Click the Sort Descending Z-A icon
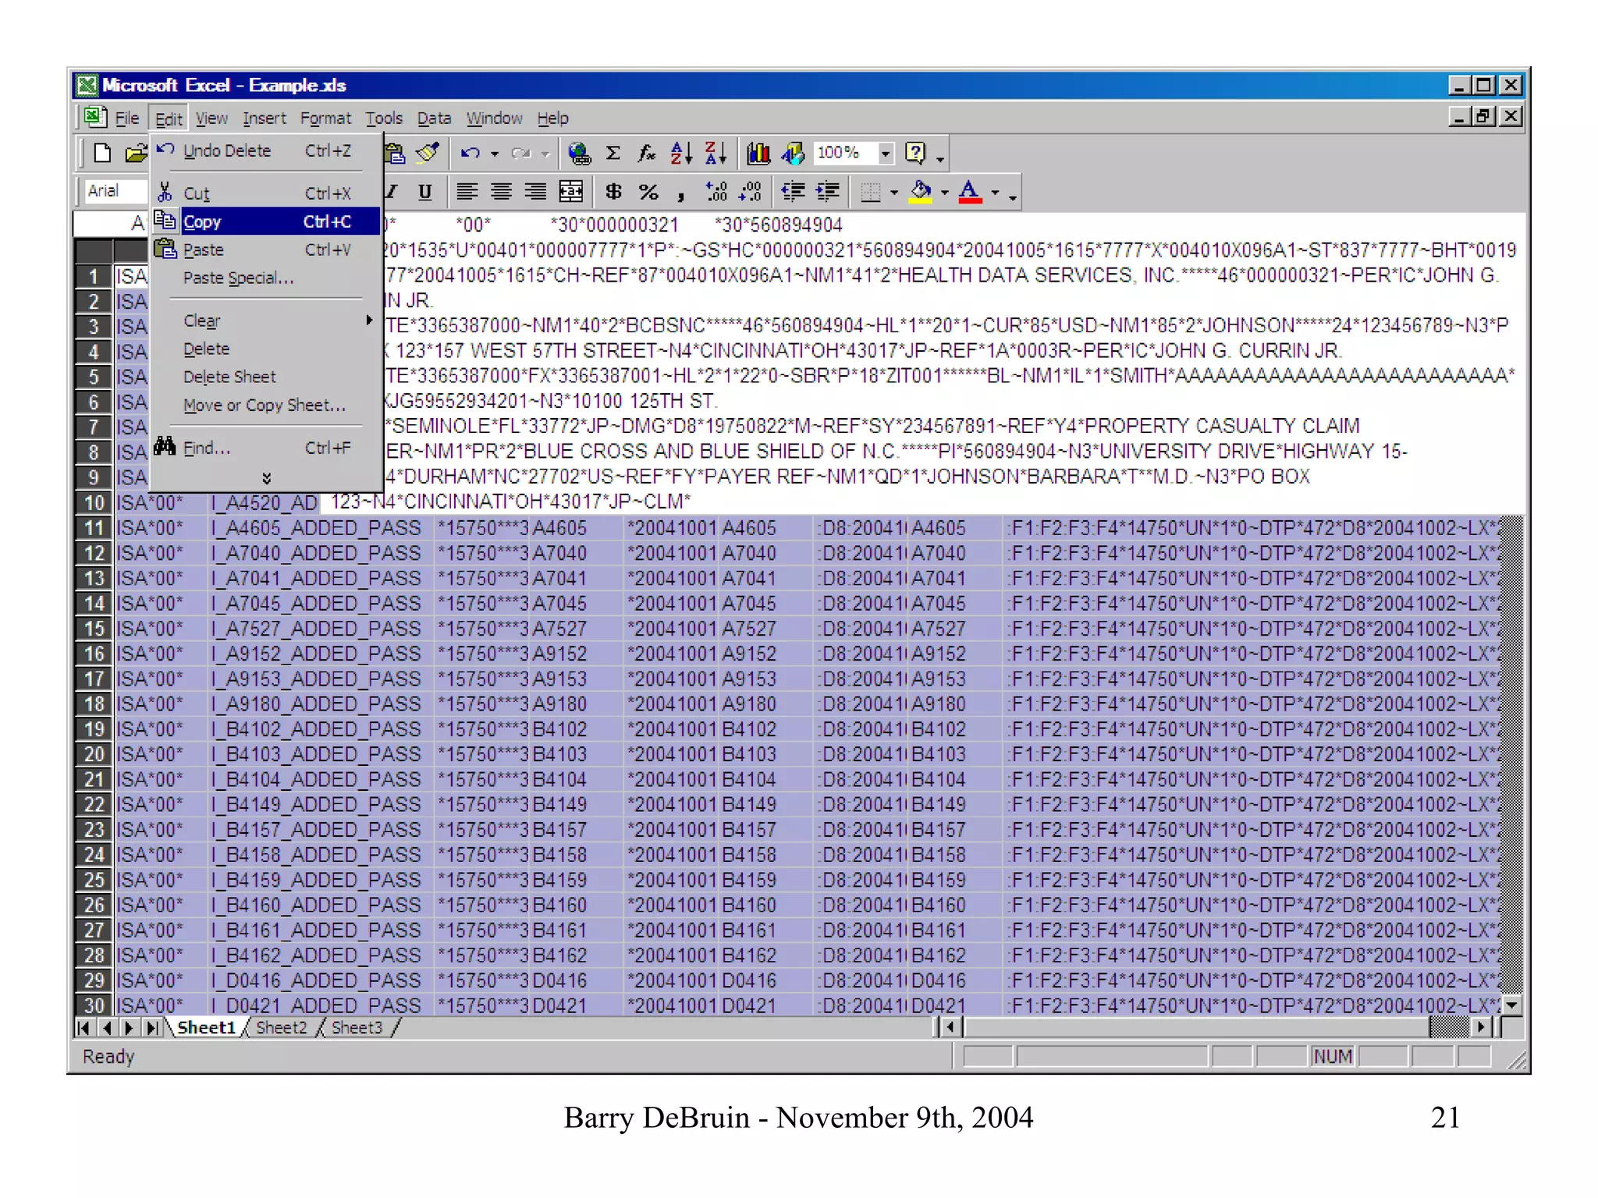The height and width of the screenshot is (1198, 1598). (x=715, y=153)
